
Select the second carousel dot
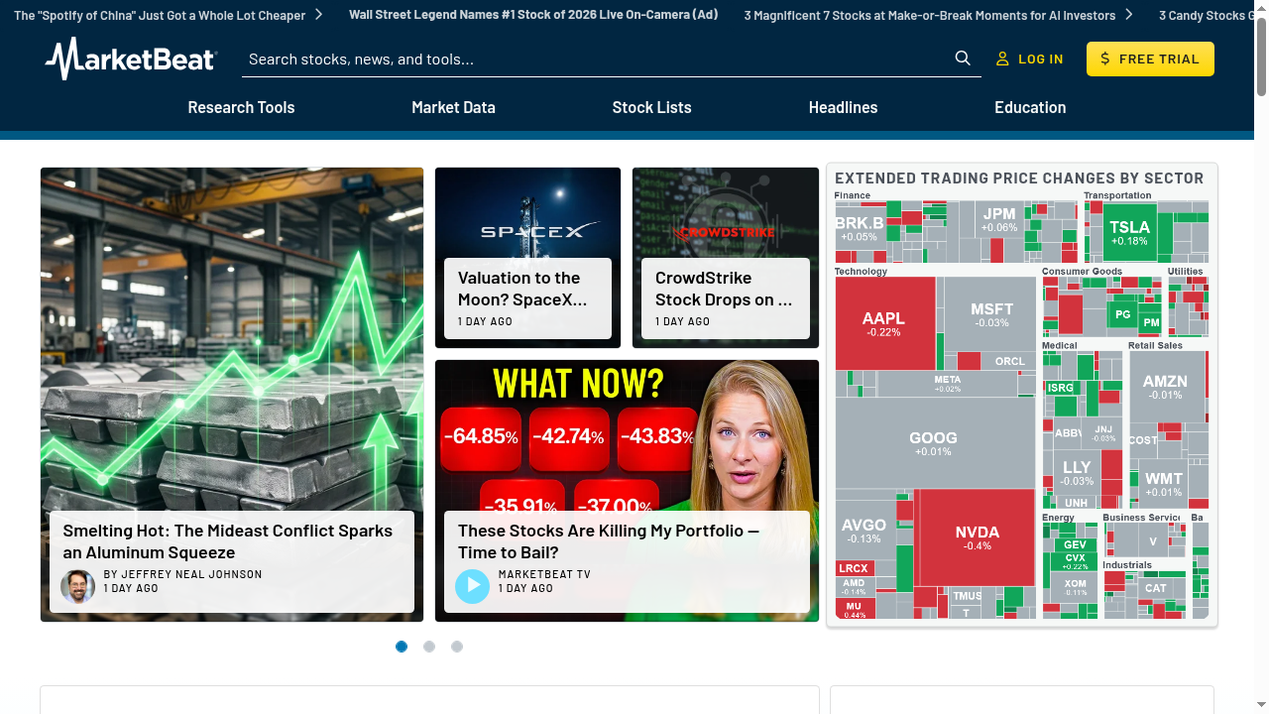[x=429, y=647]
